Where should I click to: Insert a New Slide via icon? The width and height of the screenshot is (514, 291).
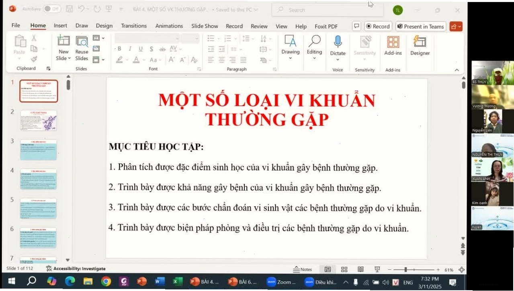click(x=63, y=41)
